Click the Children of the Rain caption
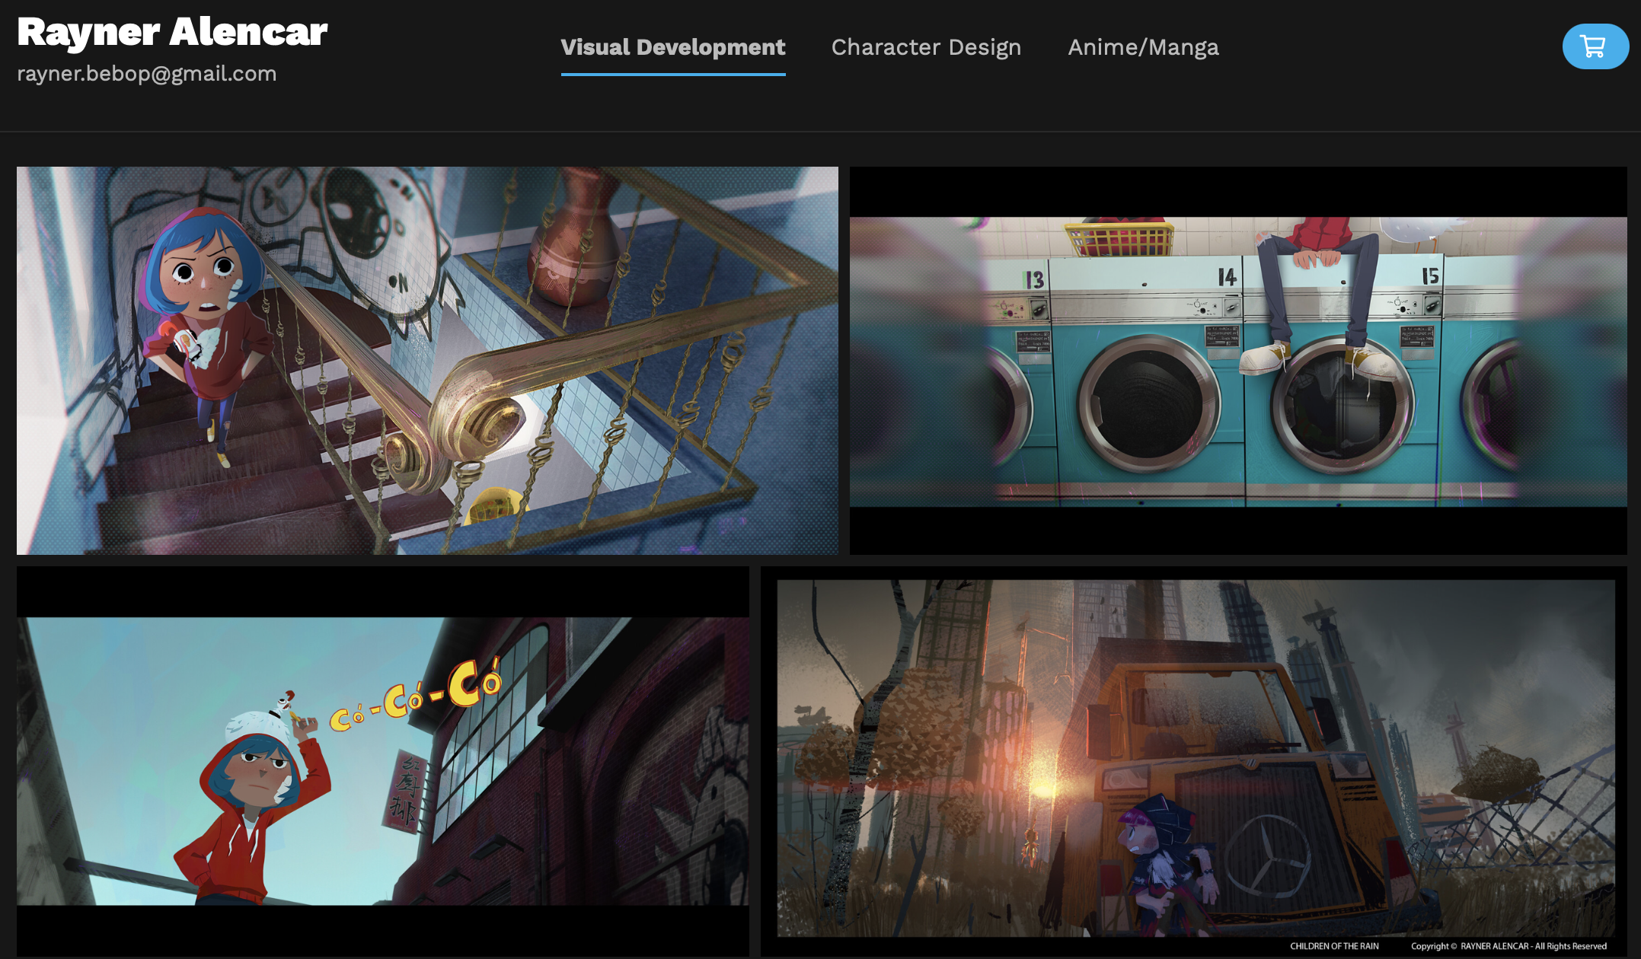The image size is (1641, 959). point(1333,946)
